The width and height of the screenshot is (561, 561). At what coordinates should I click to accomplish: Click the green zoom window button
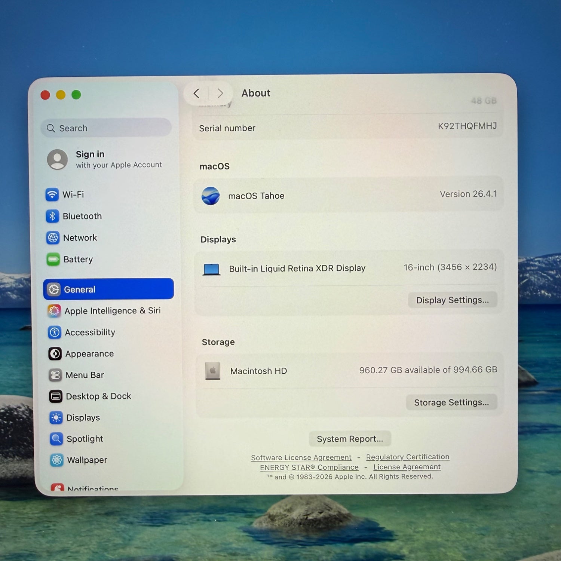pos(76,95)
